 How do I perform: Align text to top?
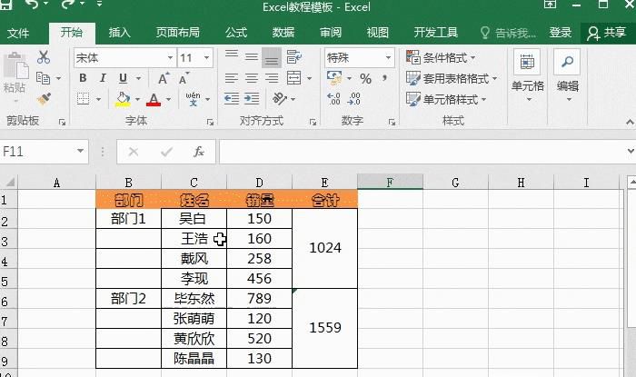pos(232,56)
